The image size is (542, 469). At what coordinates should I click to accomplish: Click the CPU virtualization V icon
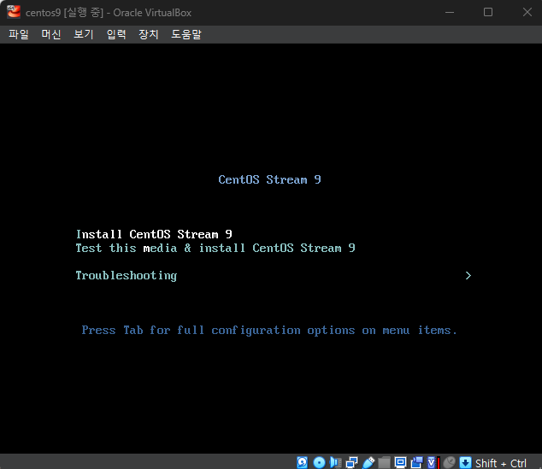click(x=432, y=462)
